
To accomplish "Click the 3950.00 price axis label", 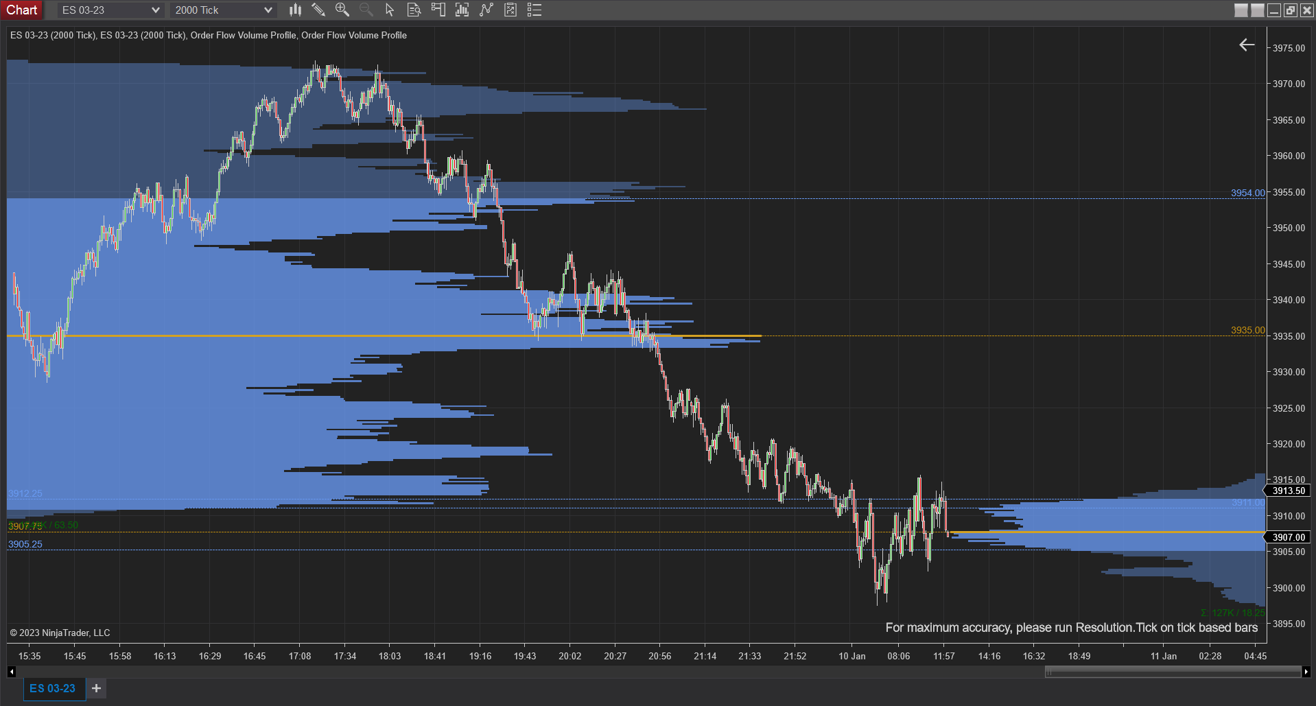I will click(1289, 228).
